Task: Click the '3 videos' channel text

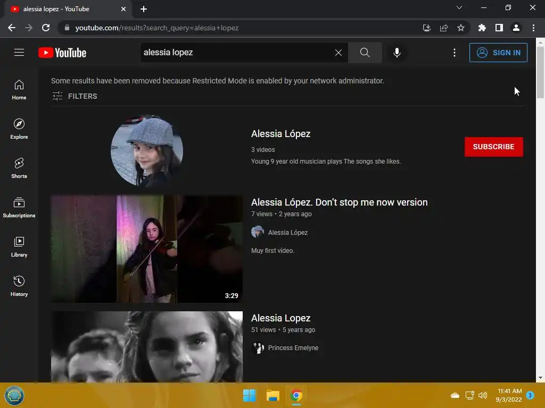Action: pyautogui.click(x=263, y=150)
